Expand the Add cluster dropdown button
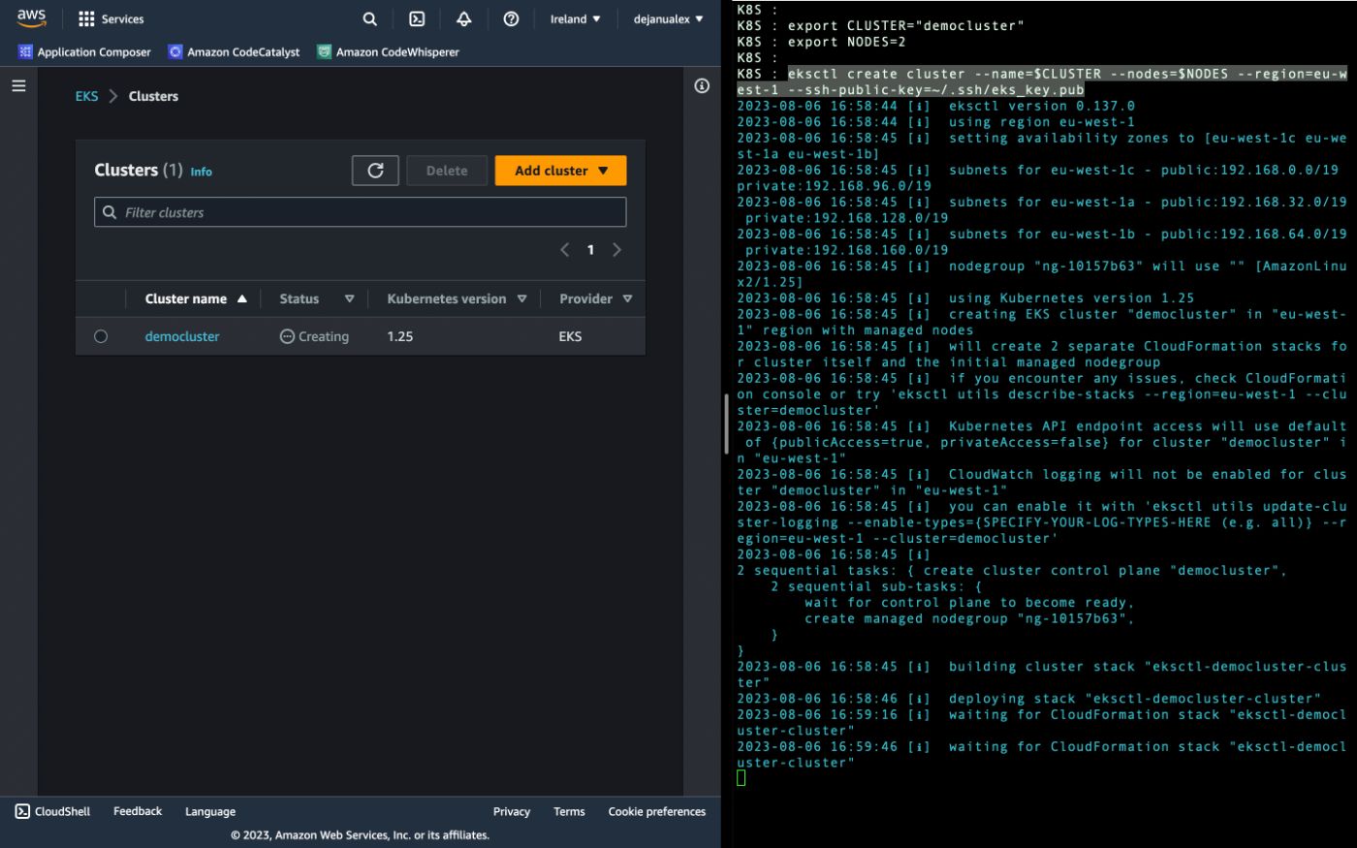The height and width of the screenshot is (848, 1357). (560, 171)
